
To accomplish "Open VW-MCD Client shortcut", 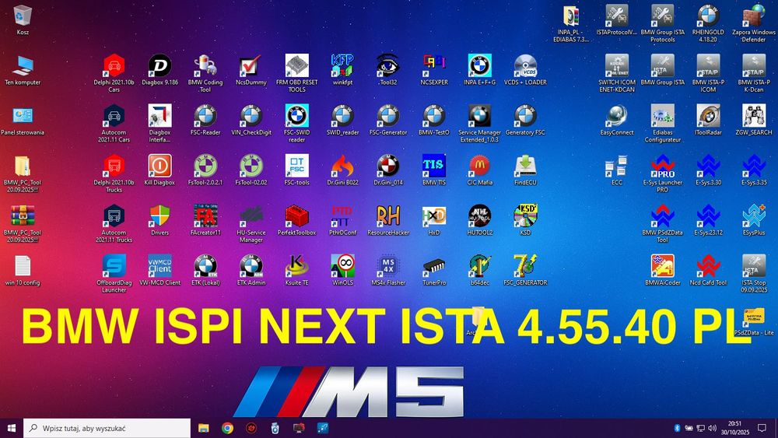I will (x=159, y=266).
